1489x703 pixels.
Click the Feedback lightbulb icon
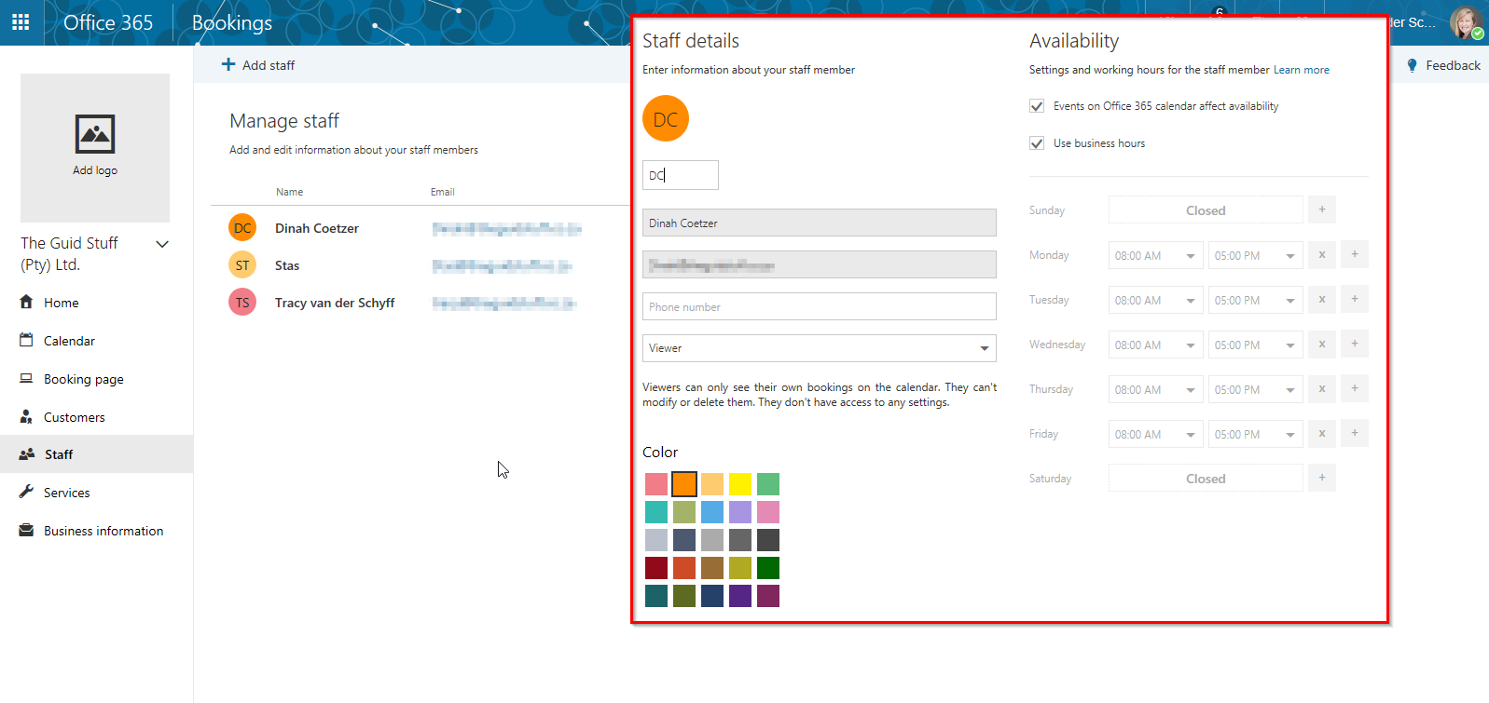[x=1412, y=65]
